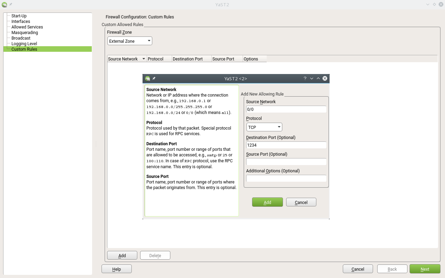Screen dimensions: 445x278
Task: Select Broadcast in the sidebar
Action: click(21, 38)
